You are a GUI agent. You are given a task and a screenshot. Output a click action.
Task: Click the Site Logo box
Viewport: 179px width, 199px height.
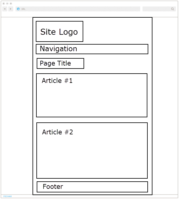click(59, 31)
